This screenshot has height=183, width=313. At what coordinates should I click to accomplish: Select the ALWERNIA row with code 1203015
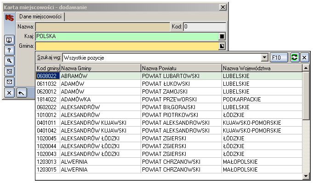pos(169,169)
